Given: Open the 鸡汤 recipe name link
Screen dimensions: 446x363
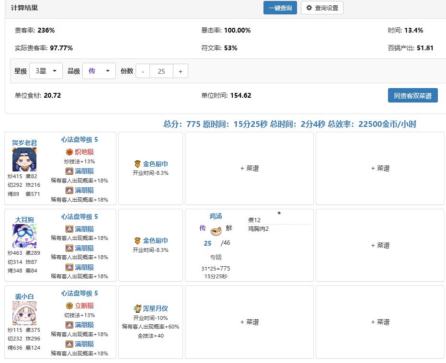Looking at the screenshot, I should (x=216, y=216).
